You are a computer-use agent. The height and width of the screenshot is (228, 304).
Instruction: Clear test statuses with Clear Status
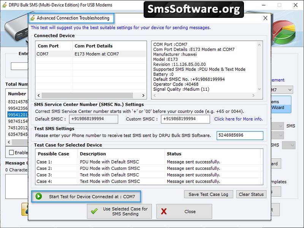click(251, 194)
